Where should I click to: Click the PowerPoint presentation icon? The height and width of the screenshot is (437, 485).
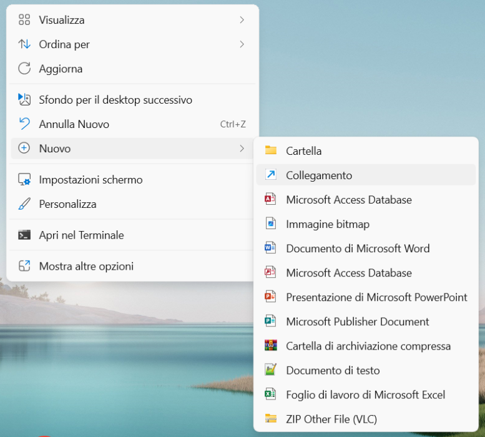point(270,297)
